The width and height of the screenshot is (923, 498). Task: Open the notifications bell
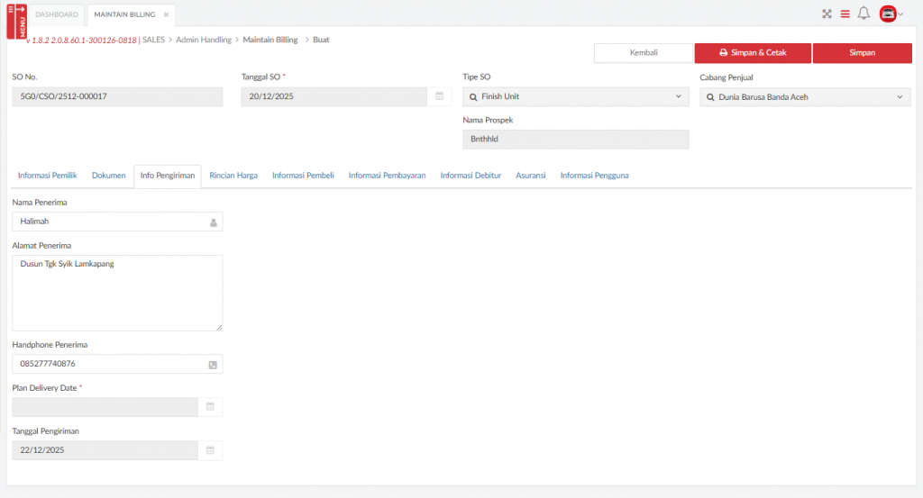click(864, 14)
